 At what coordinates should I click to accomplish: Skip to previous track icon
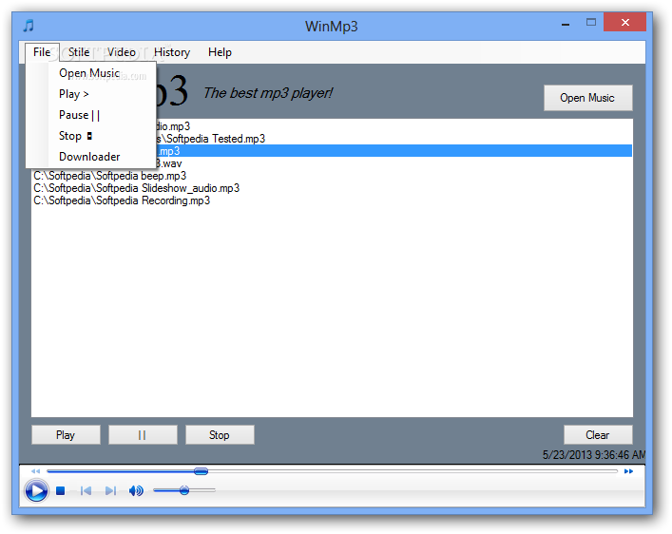(86, 490)
